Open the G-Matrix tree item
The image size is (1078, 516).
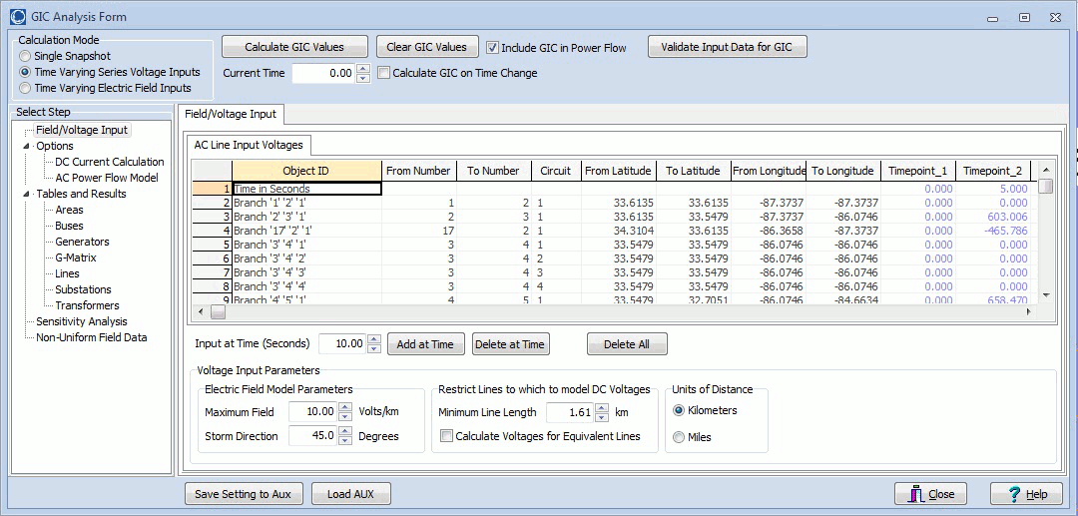point(75,258)
